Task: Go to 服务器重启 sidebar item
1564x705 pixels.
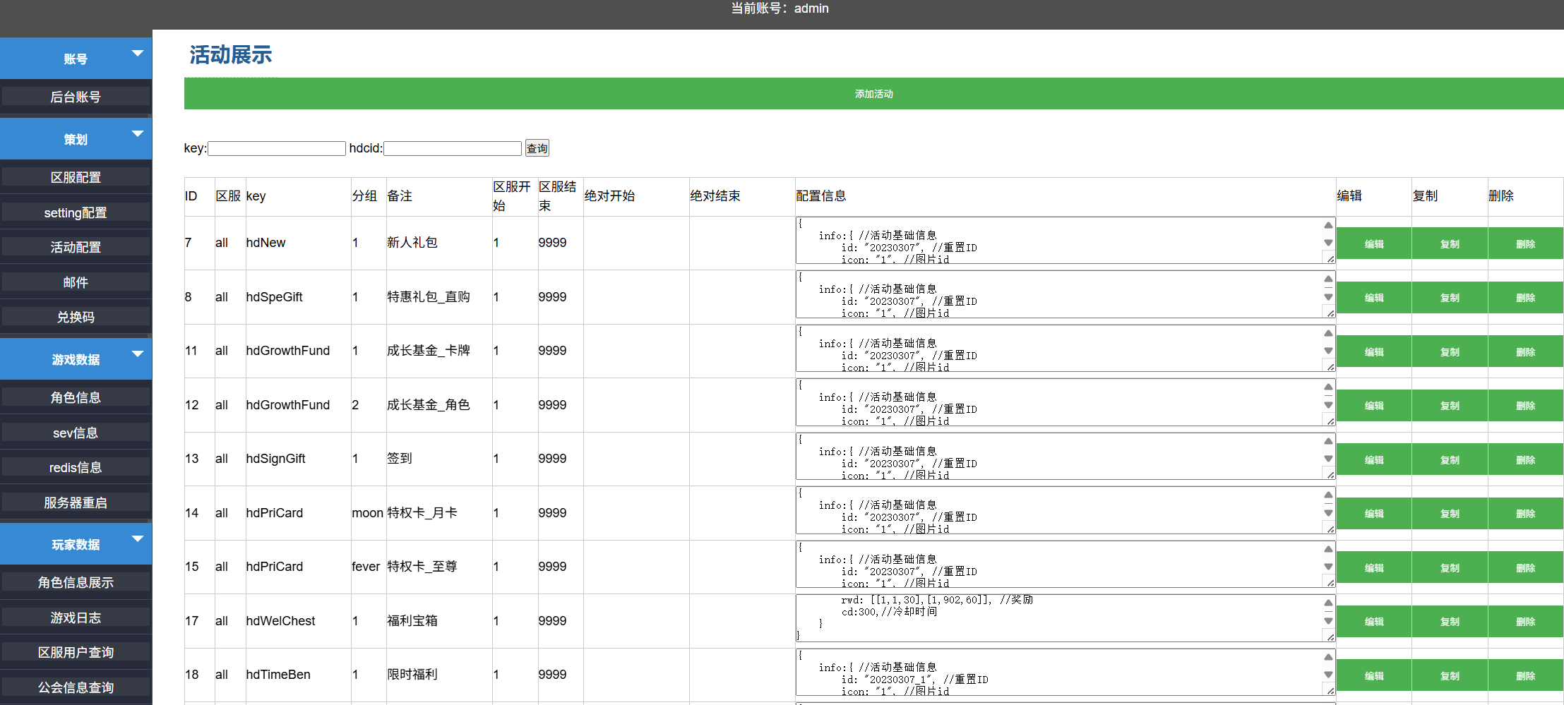Action: point(76,502)
